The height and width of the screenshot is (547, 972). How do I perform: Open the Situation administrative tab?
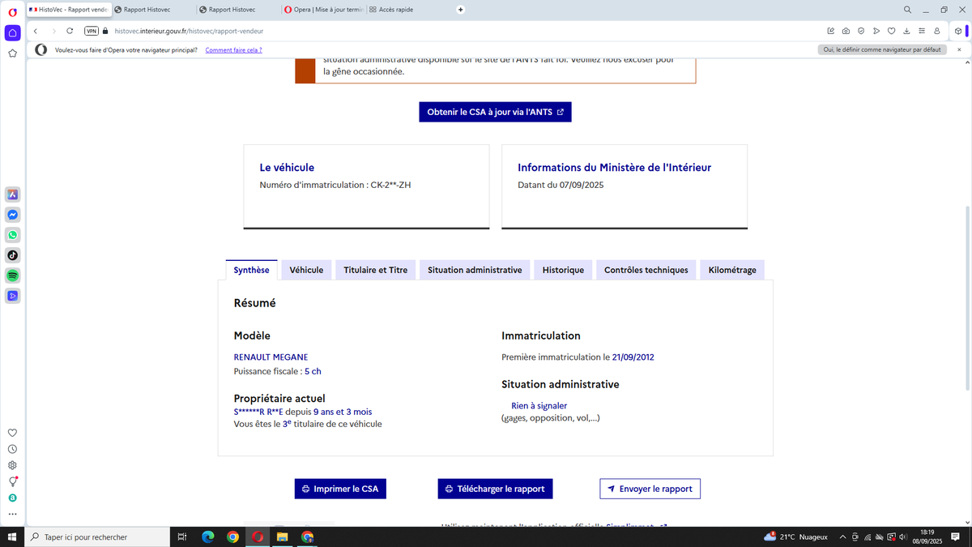pos(475,270)
